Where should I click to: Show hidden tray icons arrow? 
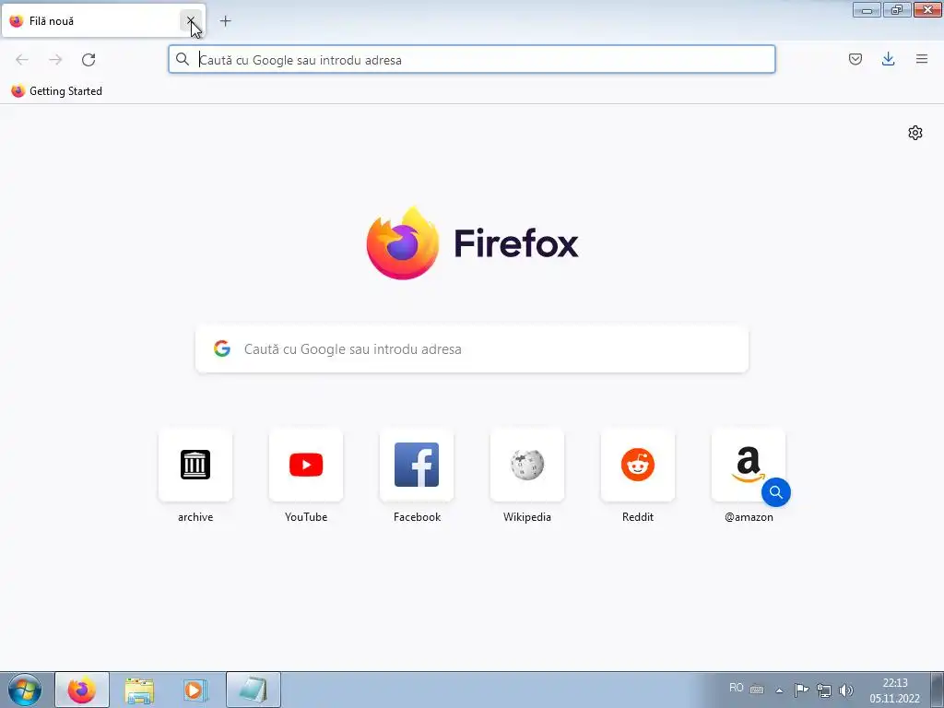tap(779, 690)
